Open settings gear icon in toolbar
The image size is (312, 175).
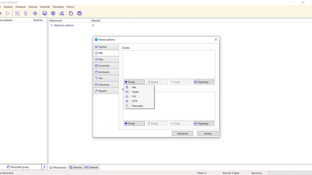[x=53, y=13]
